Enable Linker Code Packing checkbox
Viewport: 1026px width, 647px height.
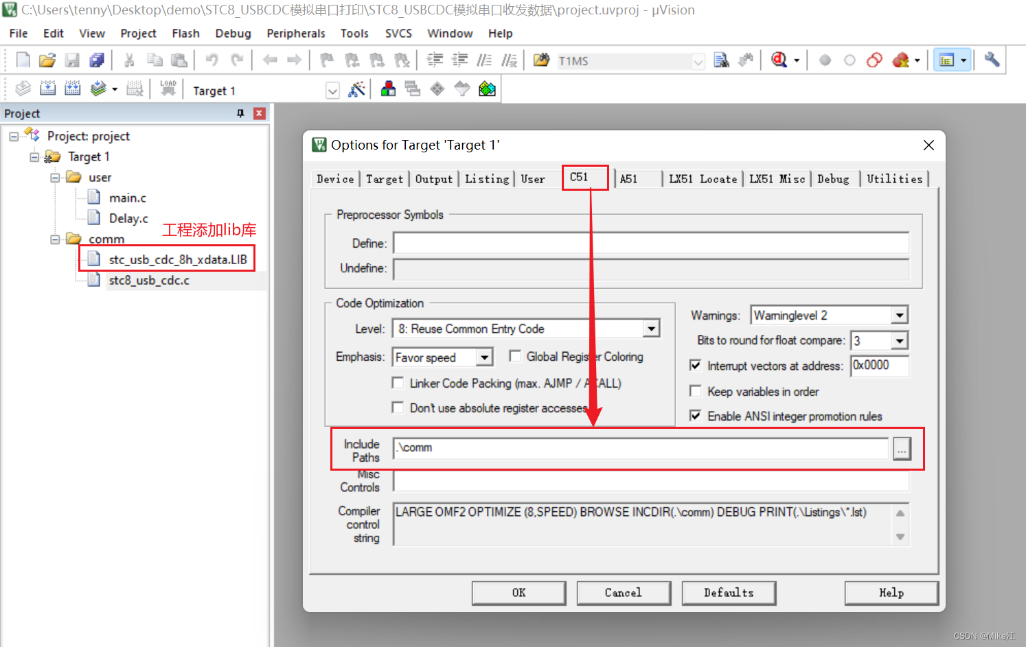pyautogui.click(x=398, y=383)
